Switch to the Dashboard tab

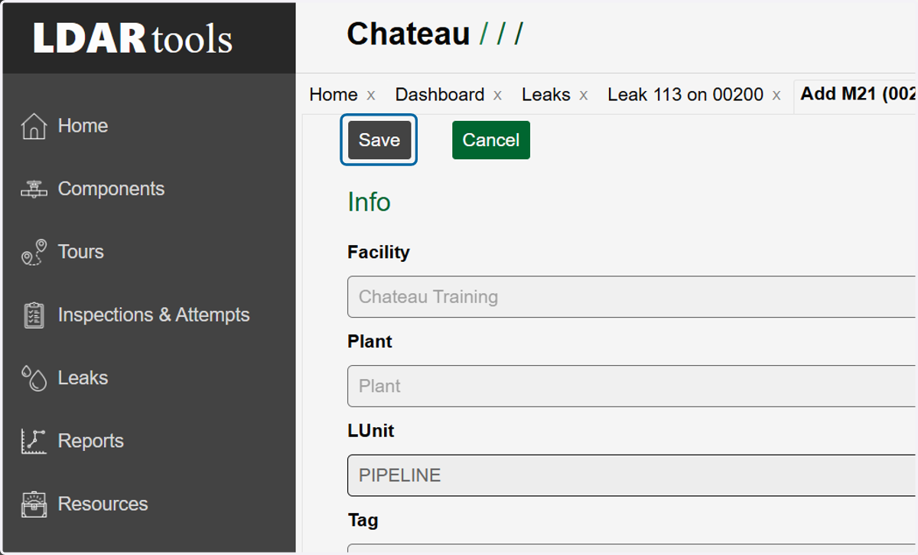(440, 95)
